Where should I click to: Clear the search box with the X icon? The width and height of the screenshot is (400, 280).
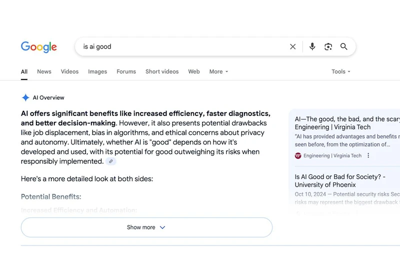292,46
